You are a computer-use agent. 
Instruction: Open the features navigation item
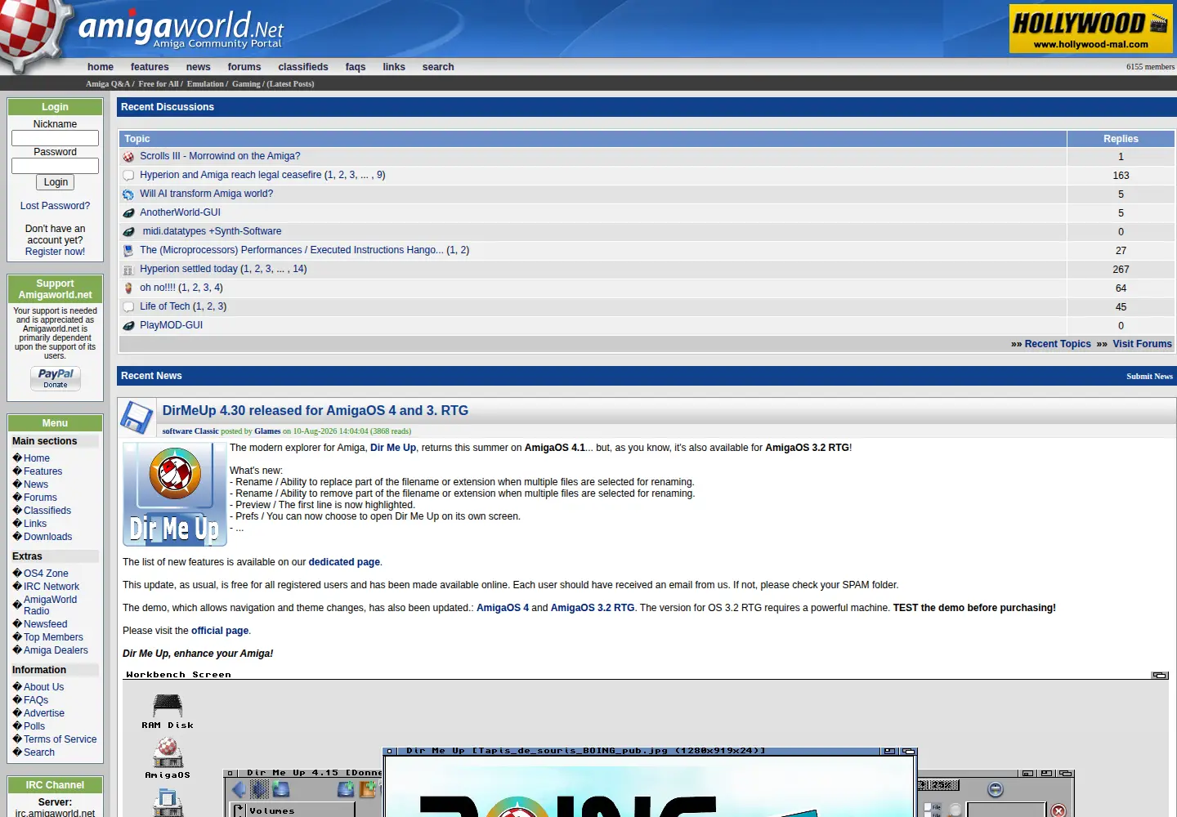(x=150, y=67)
